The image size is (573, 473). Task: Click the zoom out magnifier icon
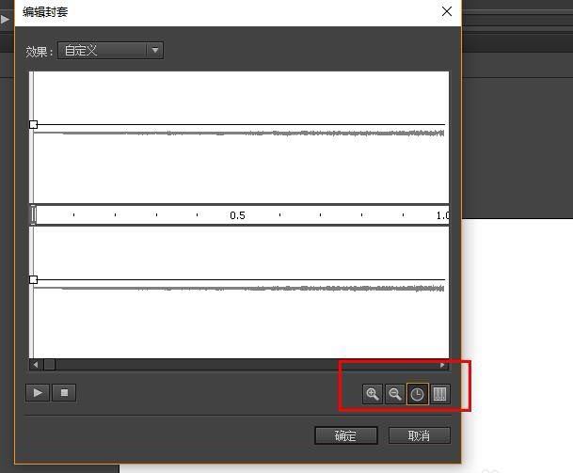[x=395, y=394]
